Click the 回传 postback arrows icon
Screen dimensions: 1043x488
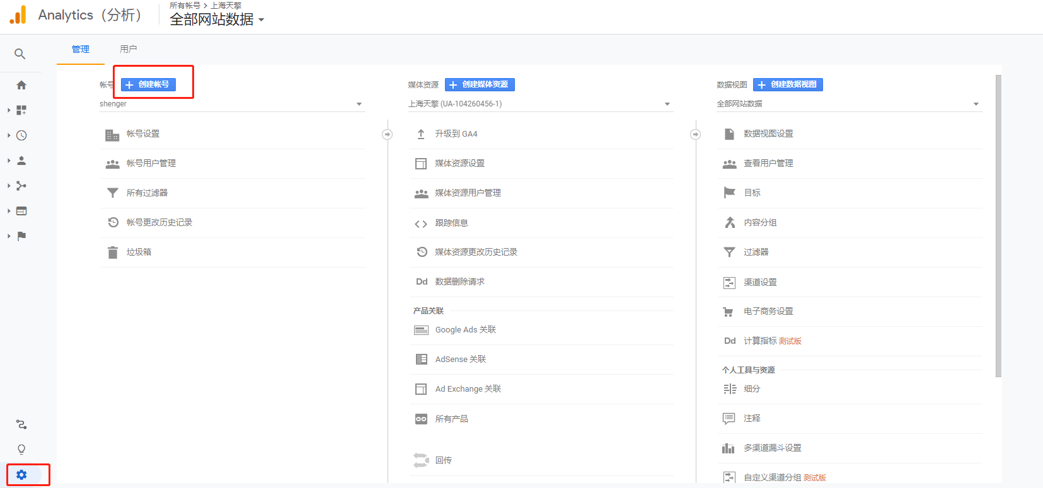[x=421, y=460]
